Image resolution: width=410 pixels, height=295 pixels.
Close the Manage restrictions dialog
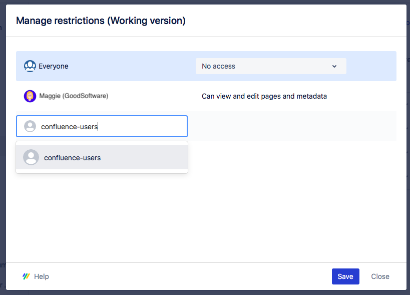pos(380,276)
